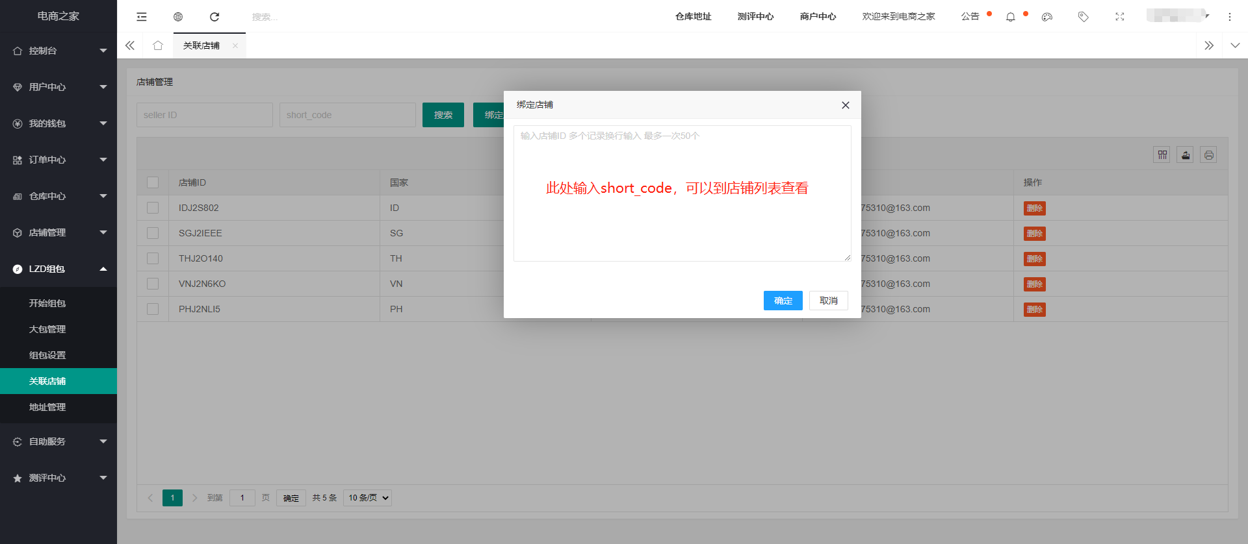Print the table icon

(x=1208, y=155)
